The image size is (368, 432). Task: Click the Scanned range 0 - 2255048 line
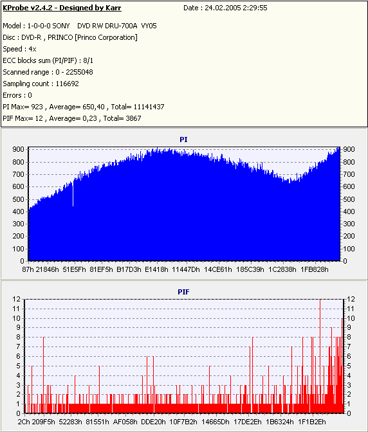point(48,72)
